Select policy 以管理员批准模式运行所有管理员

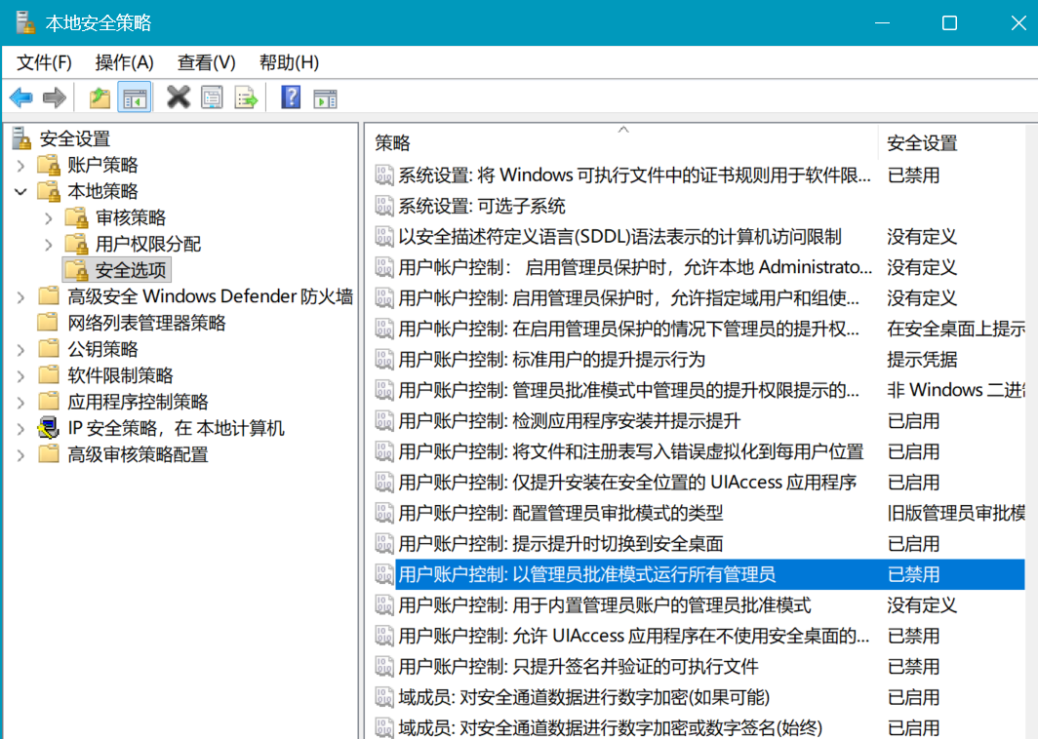click(x=586, y=574)
